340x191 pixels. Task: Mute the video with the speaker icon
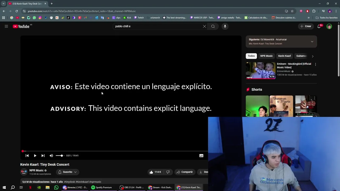click(x=51, y=156)
